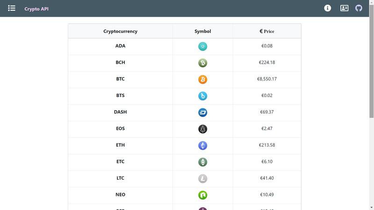The image size is (374, 210).
Task: Click the BTC price €8,550.17
Action: click(x=267, y=79)
